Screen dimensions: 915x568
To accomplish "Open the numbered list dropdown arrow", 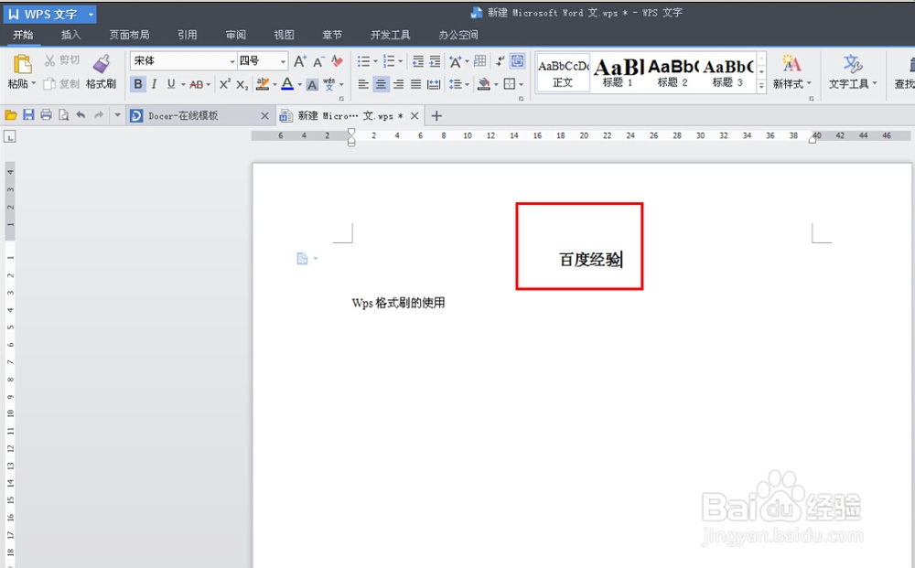I will click(x=401, y=61).
